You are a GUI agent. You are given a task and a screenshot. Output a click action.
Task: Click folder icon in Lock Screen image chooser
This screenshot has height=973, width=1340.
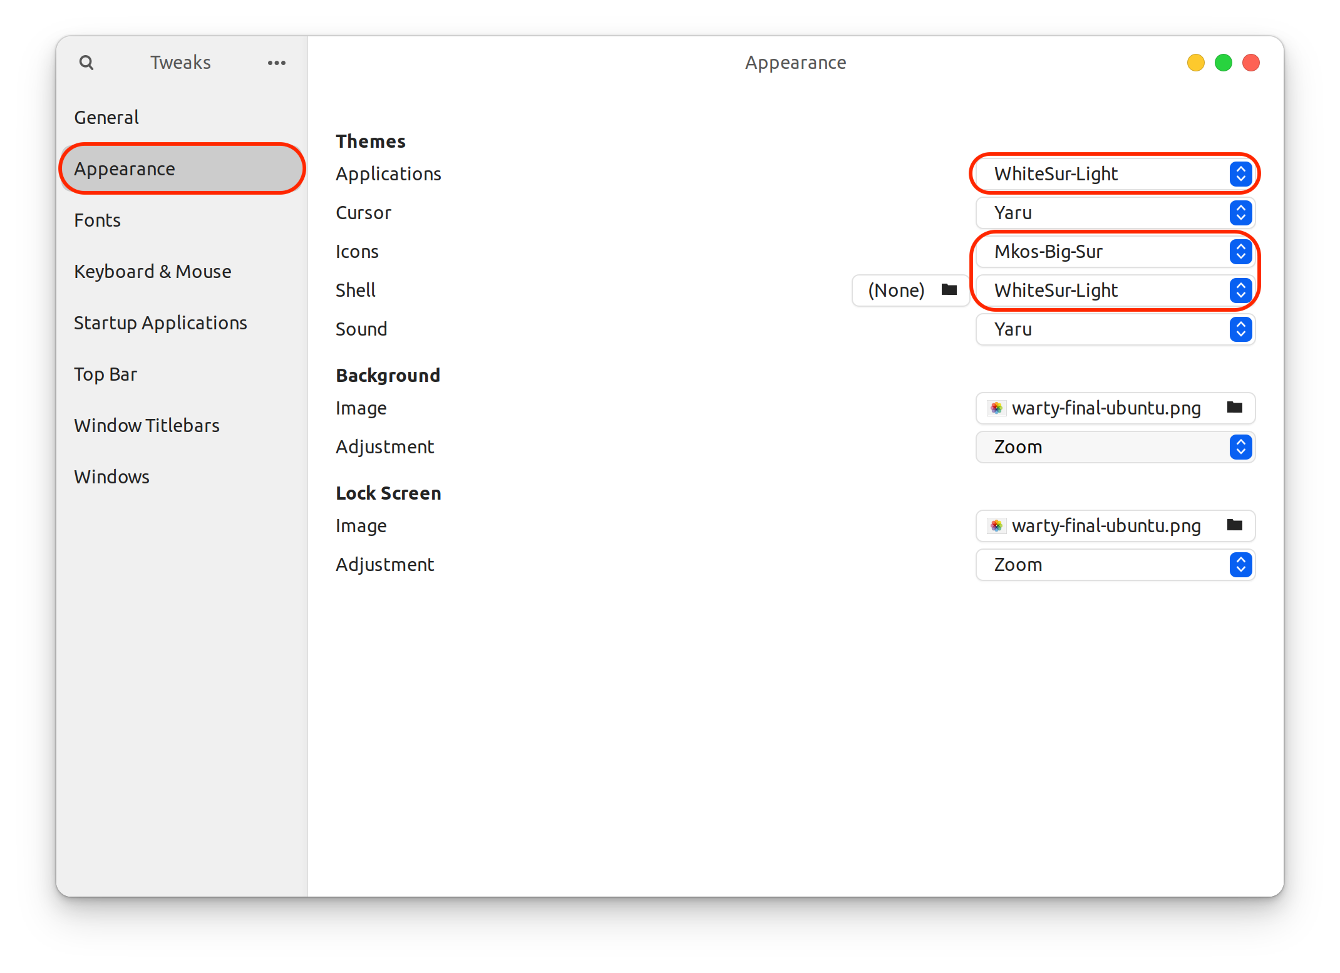[x=1234, y=525]
